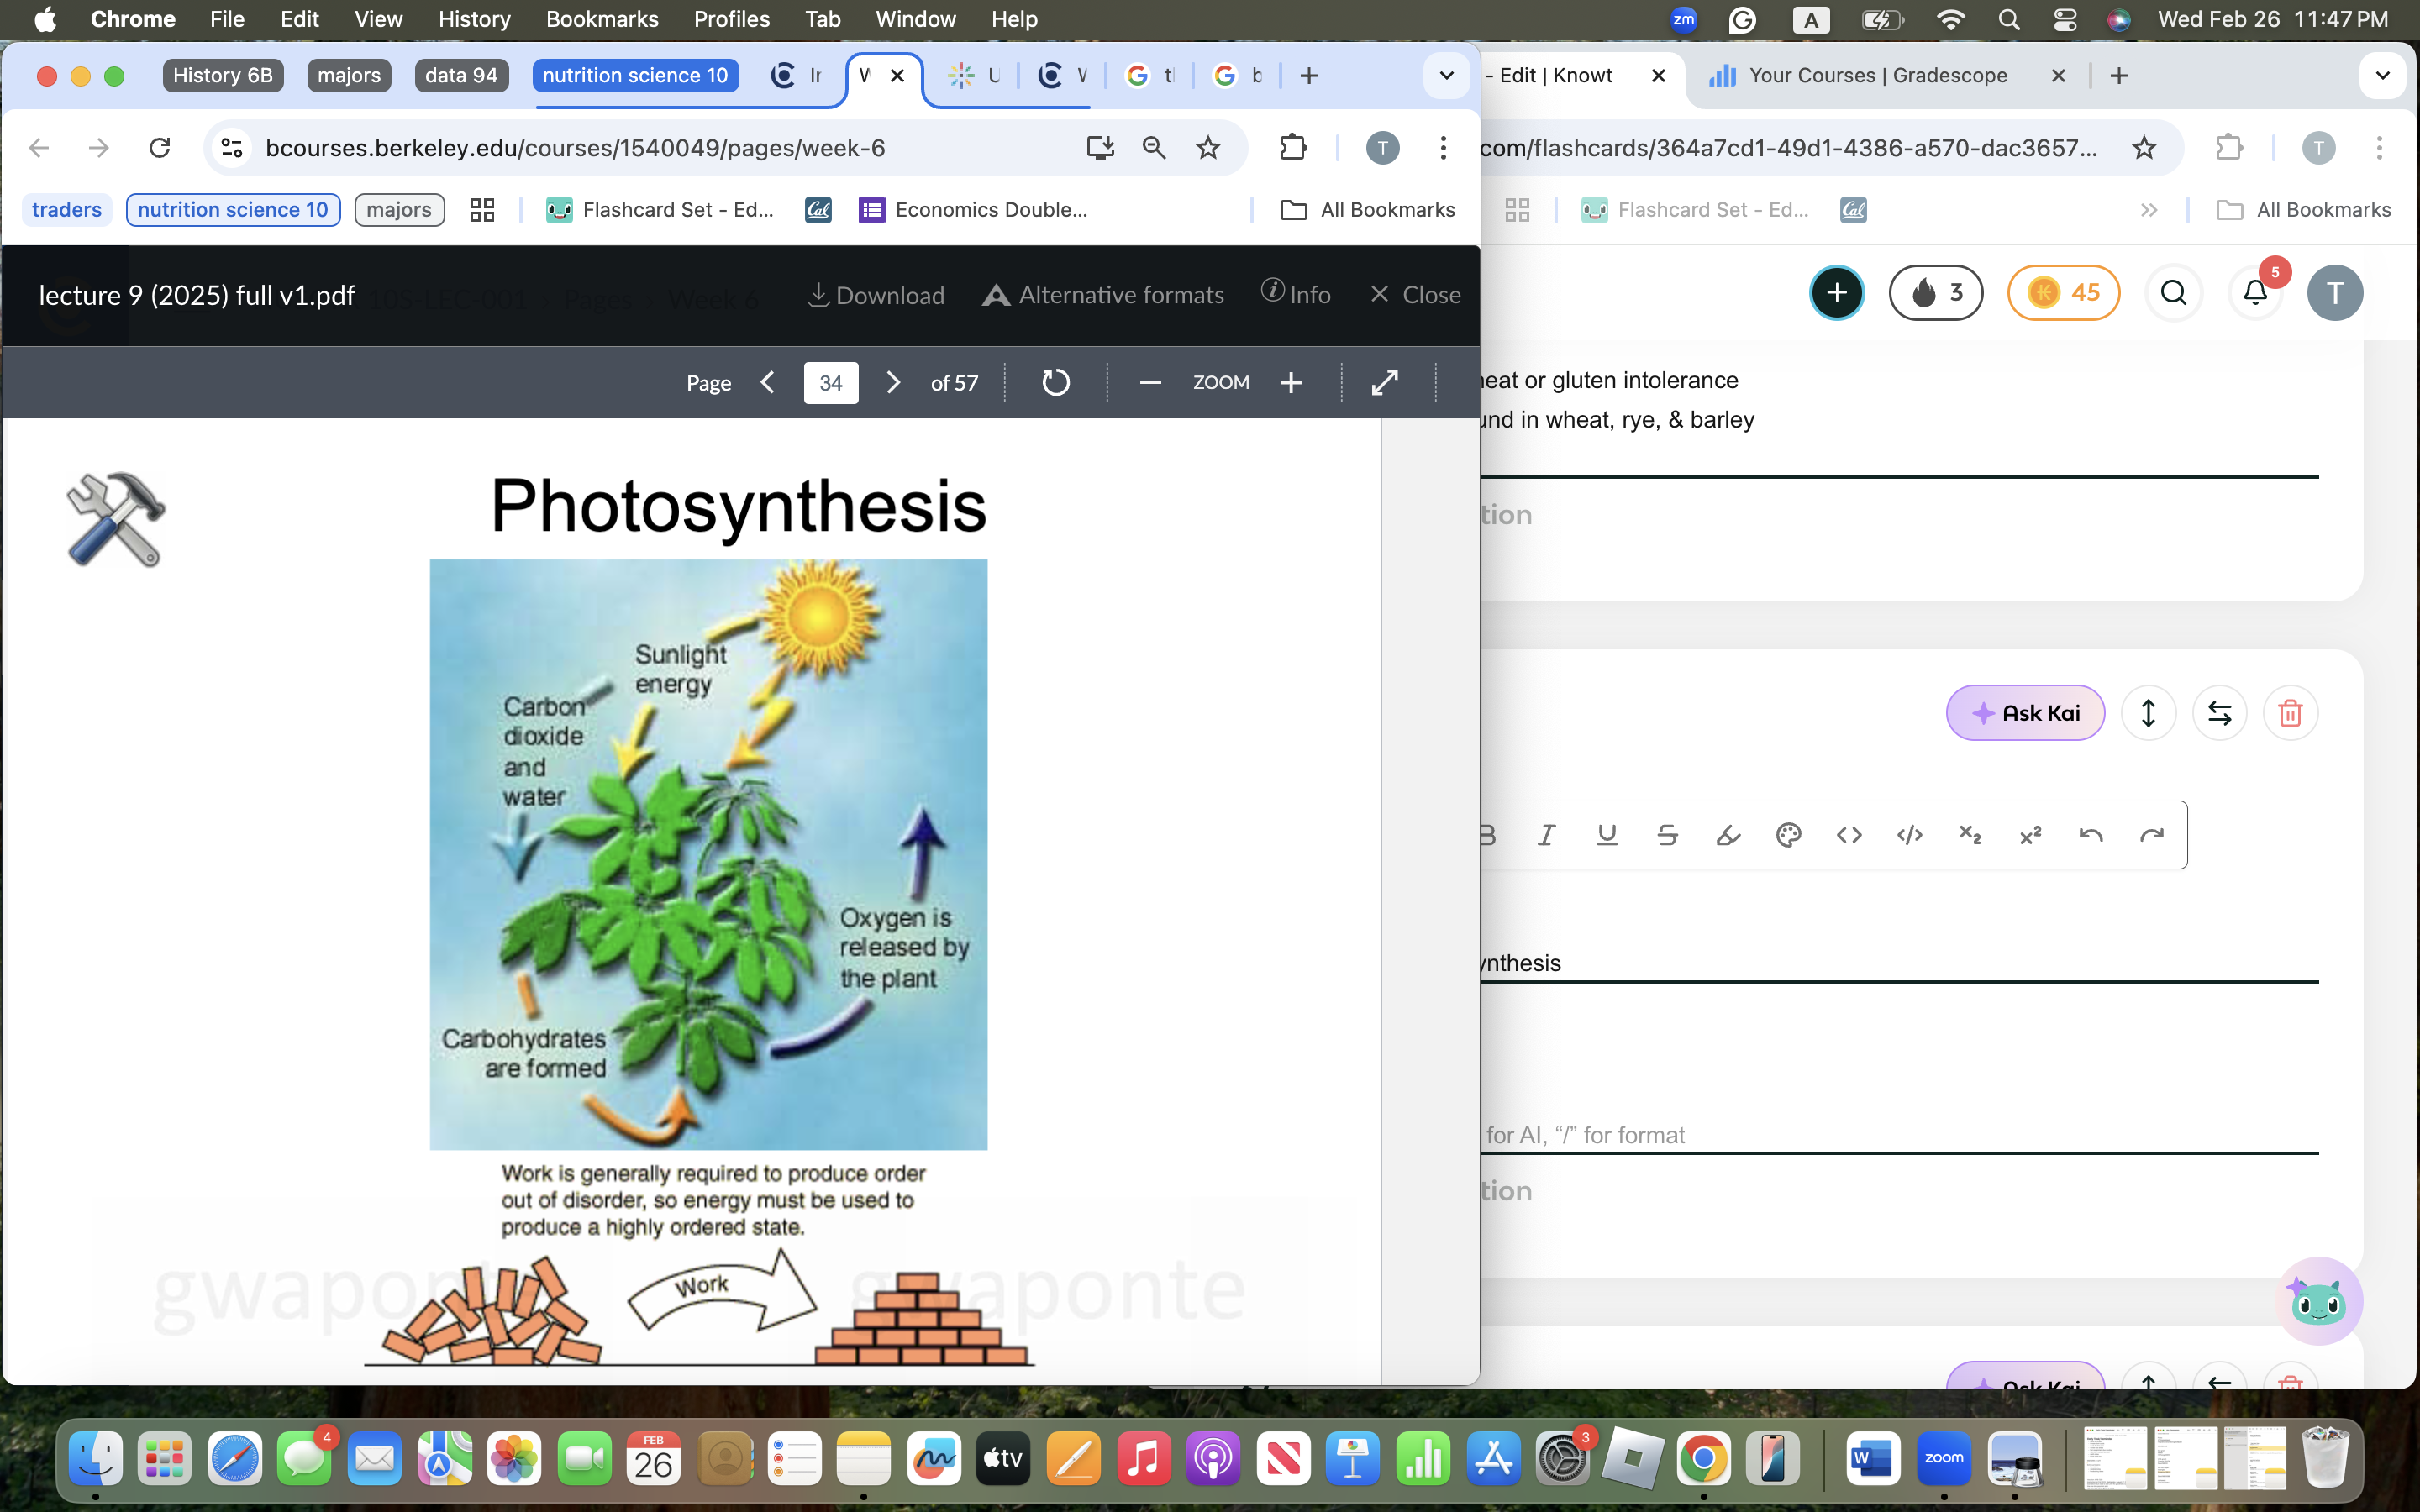Viewport: 2420px width, 1512px height.
Task: Rotate the PDF with the rotate icon
Action: pos(1055,383)
